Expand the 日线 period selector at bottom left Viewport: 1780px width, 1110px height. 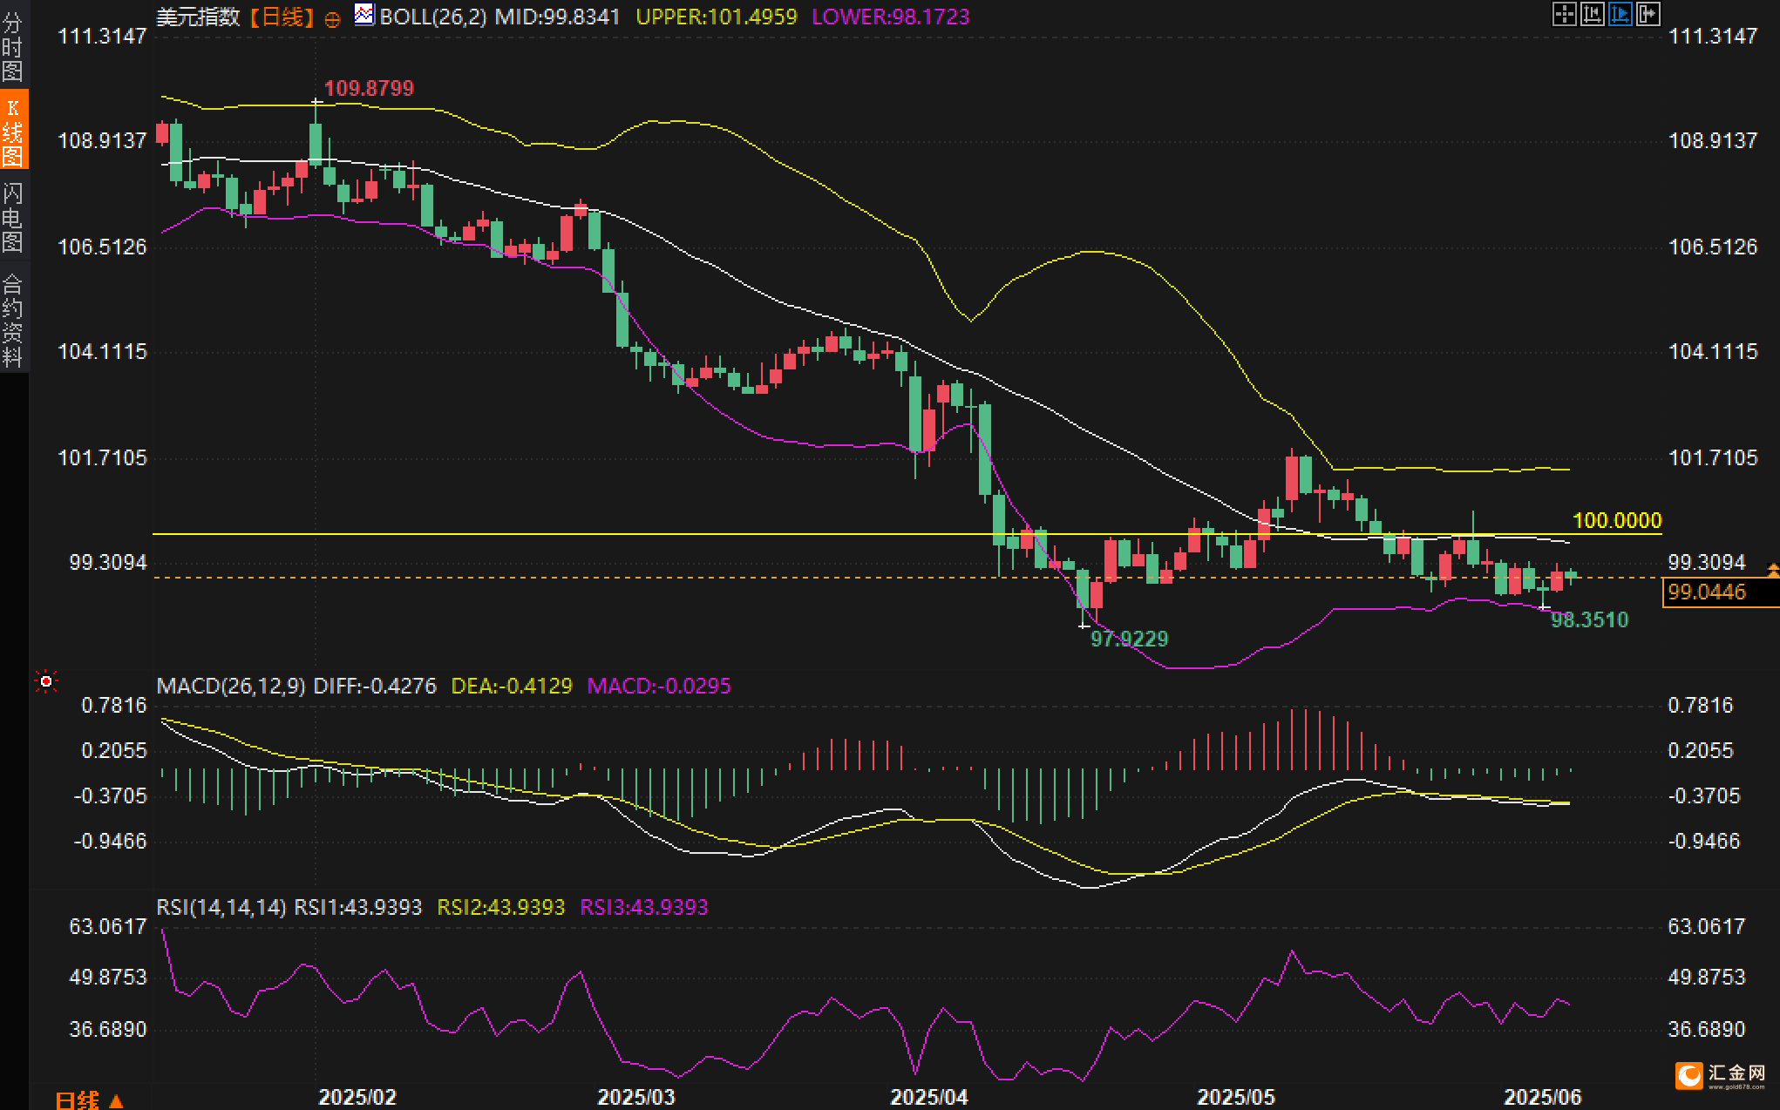pyautogui.click(x=89, y=1100)
